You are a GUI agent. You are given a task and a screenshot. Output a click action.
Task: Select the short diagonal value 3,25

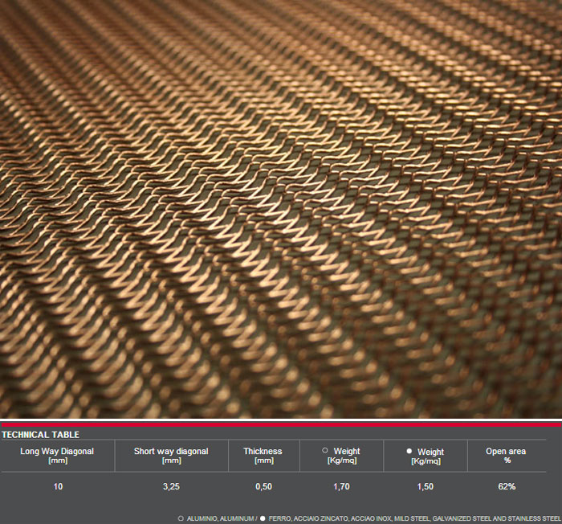point(171,487)
